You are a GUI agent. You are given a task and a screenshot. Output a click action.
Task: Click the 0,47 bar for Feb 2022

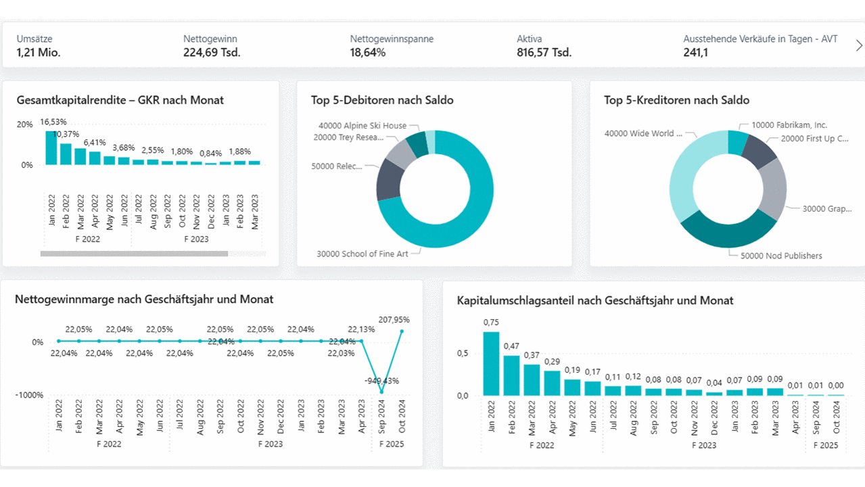coord(511,375)
